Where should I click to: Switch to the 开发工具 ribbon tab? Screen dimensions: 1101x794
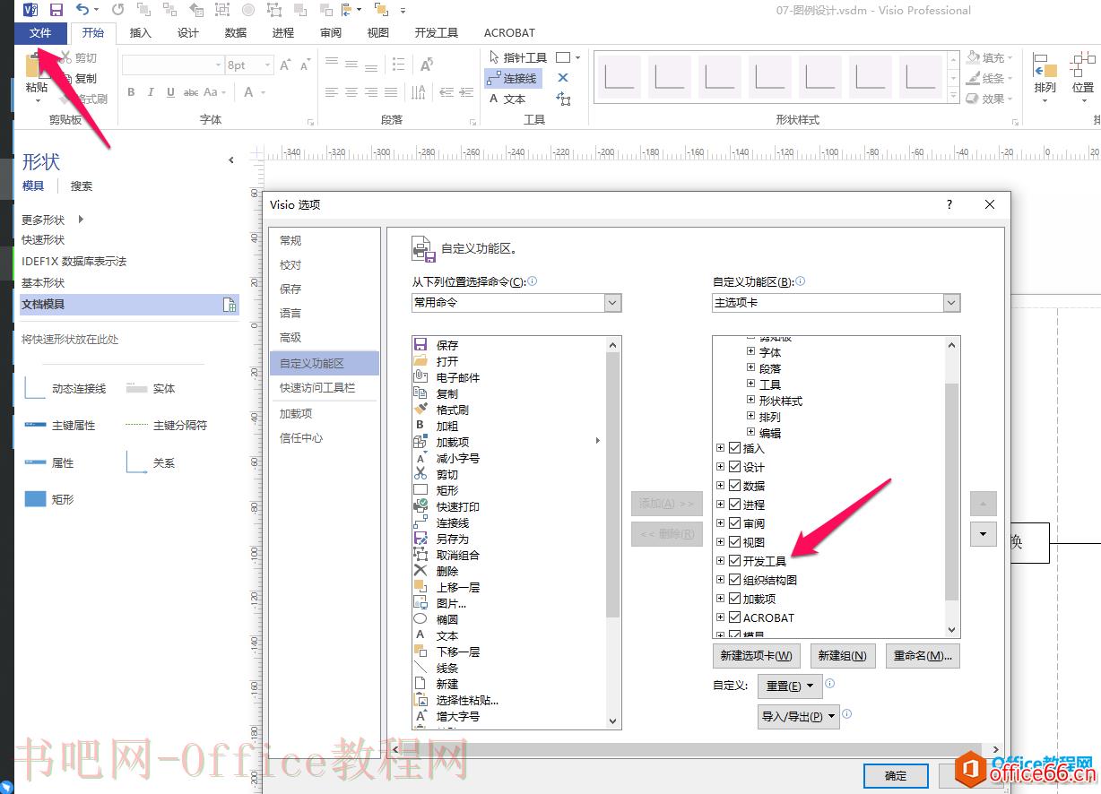(x=436, y=33)
